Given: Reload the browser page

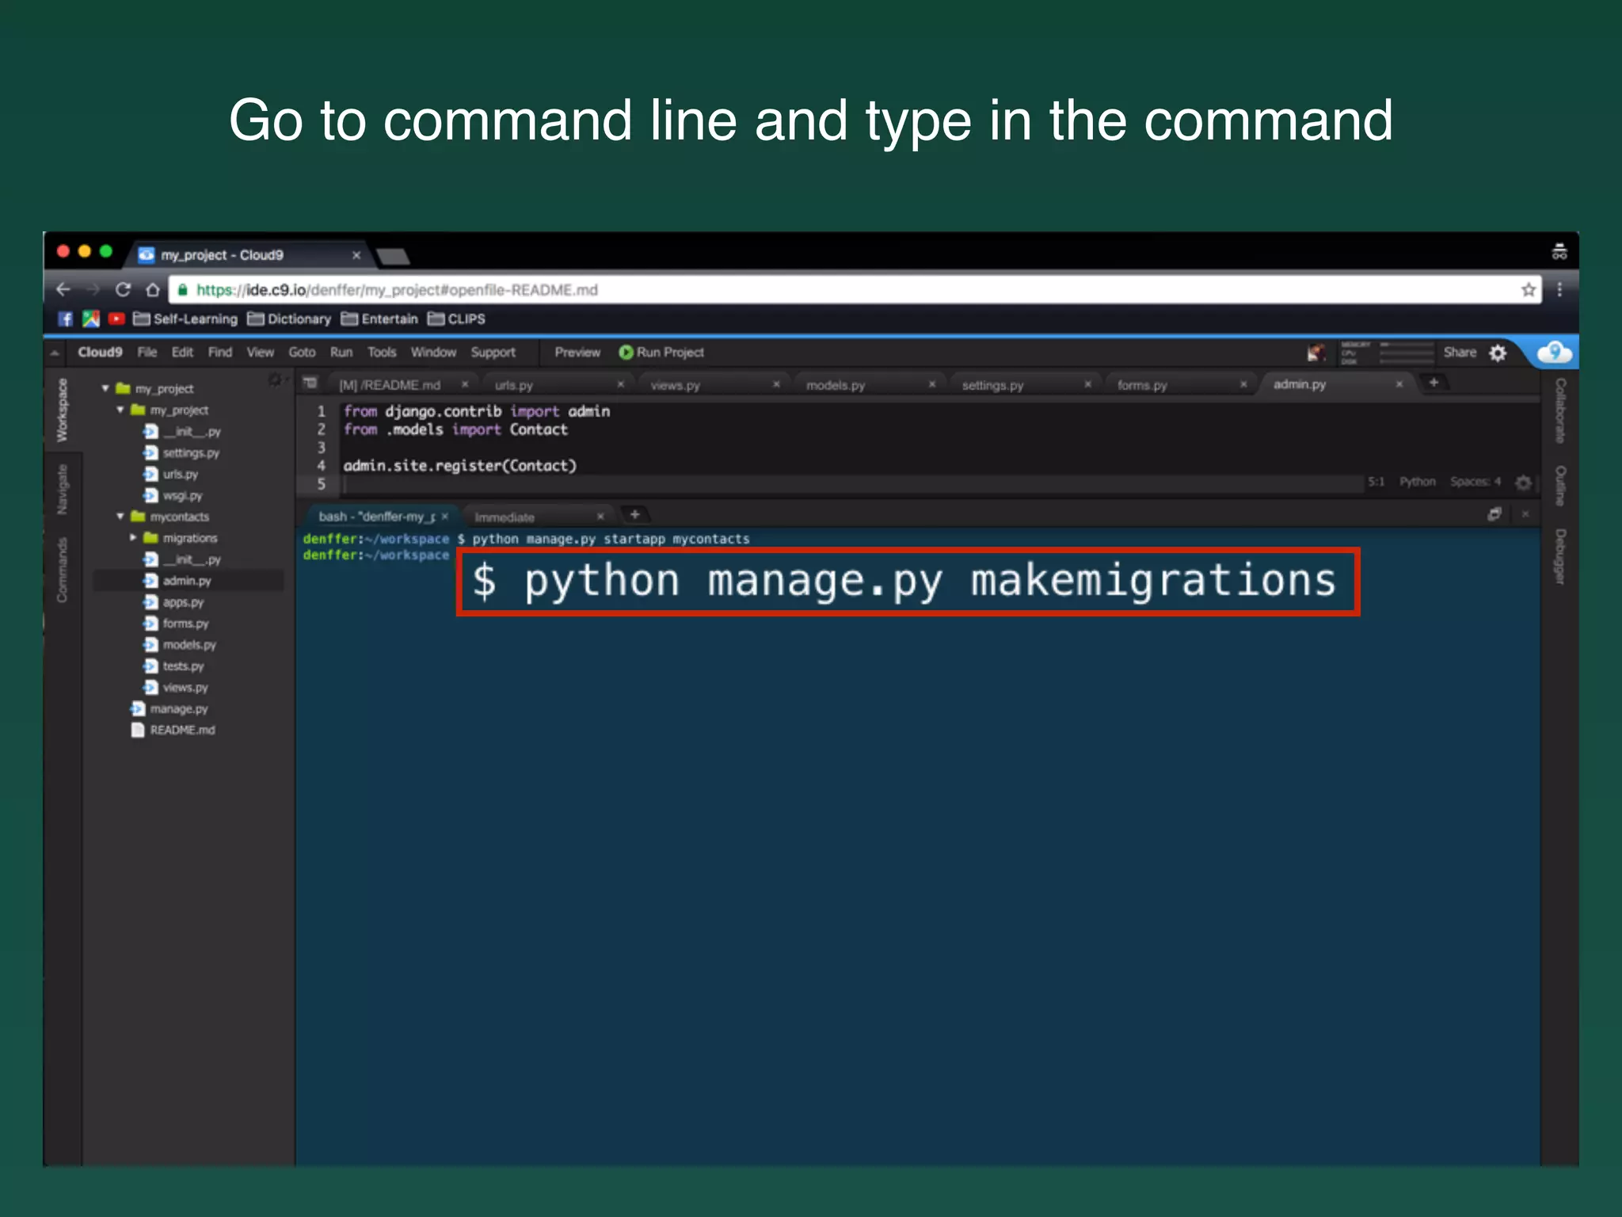Looking at the screenshot, I should 123,290.
